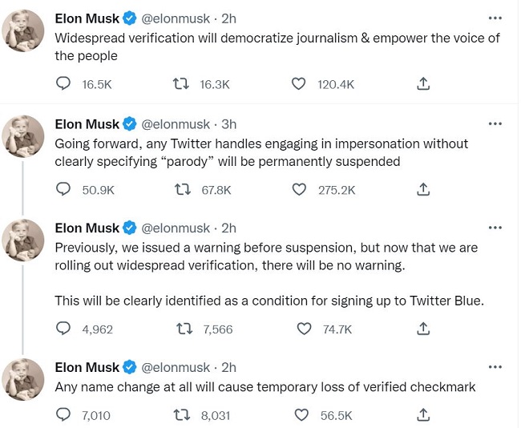Retweet the impersonation 'parody' tweet
The image size is (521, 428).
183,190
